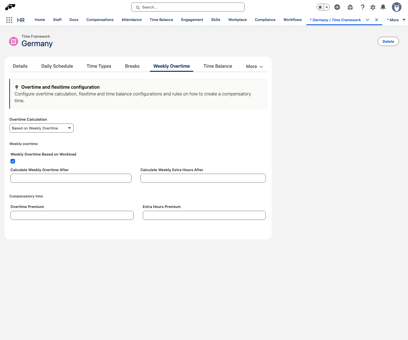Open the Breaks tab
This screenshot has width=408, height=340.
(x=132, y=66)
